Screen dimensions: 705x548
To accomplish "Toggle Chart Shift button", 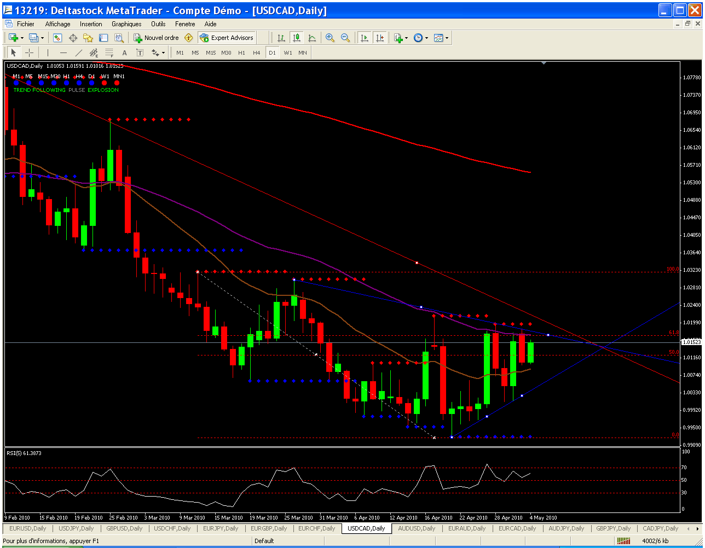I will click(x=379, y=38).
